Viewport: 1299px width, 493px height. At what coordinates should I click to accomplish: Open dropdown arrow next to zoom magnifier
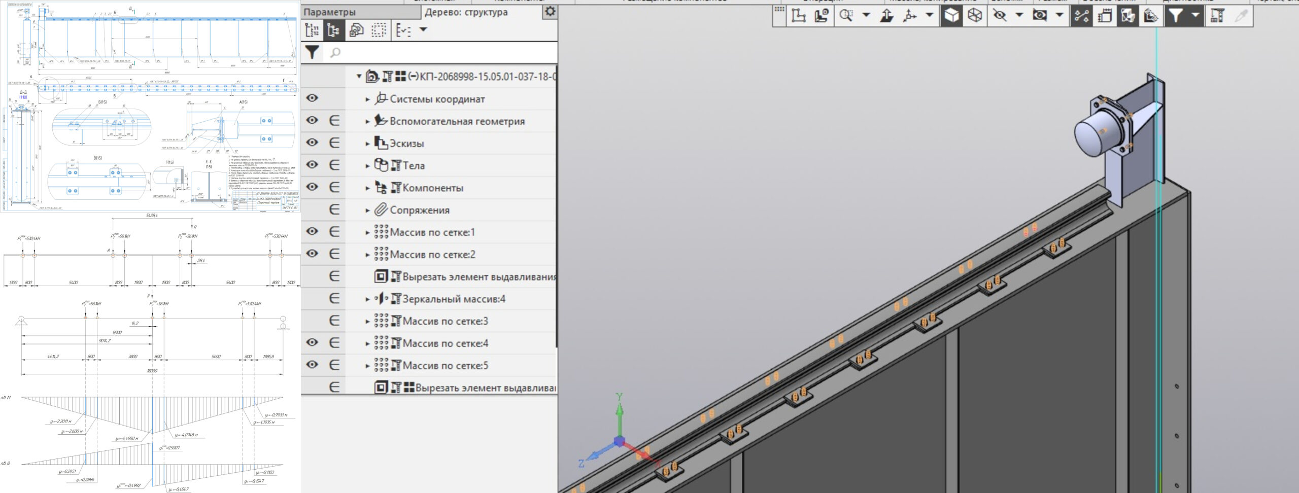point(866,15)
